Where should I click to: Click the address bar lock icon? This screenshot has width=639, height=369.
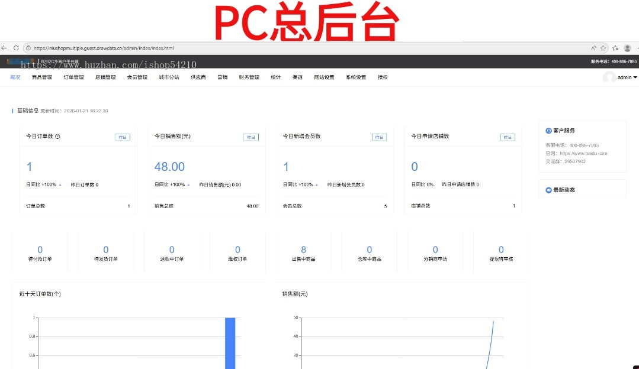click(28, 48)
